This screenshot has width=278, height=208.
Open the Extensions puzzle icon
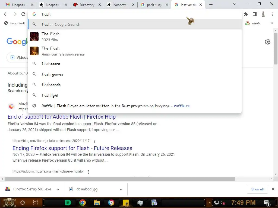click(246, 14)
